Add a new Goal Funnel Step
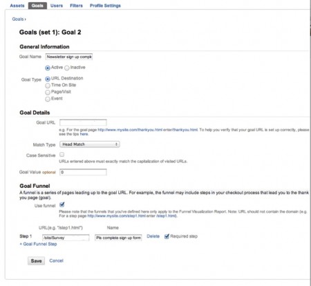 [38, 244]
